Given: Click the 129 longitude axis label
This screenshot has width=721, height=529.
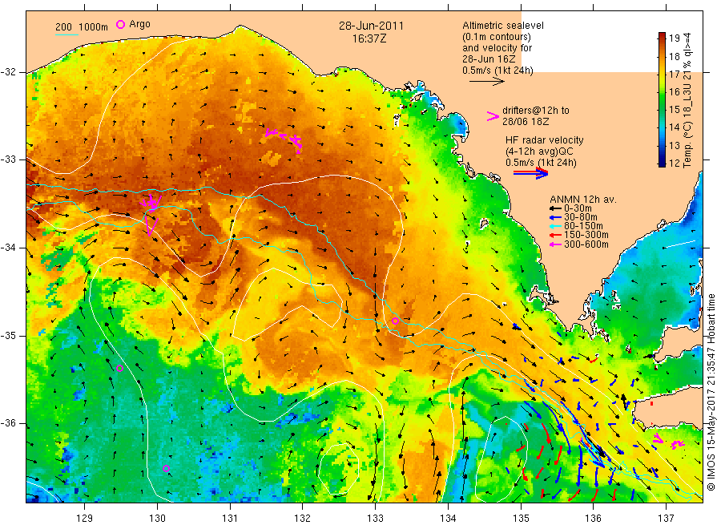Looking at the screenshot, I should tap(85, 518).
